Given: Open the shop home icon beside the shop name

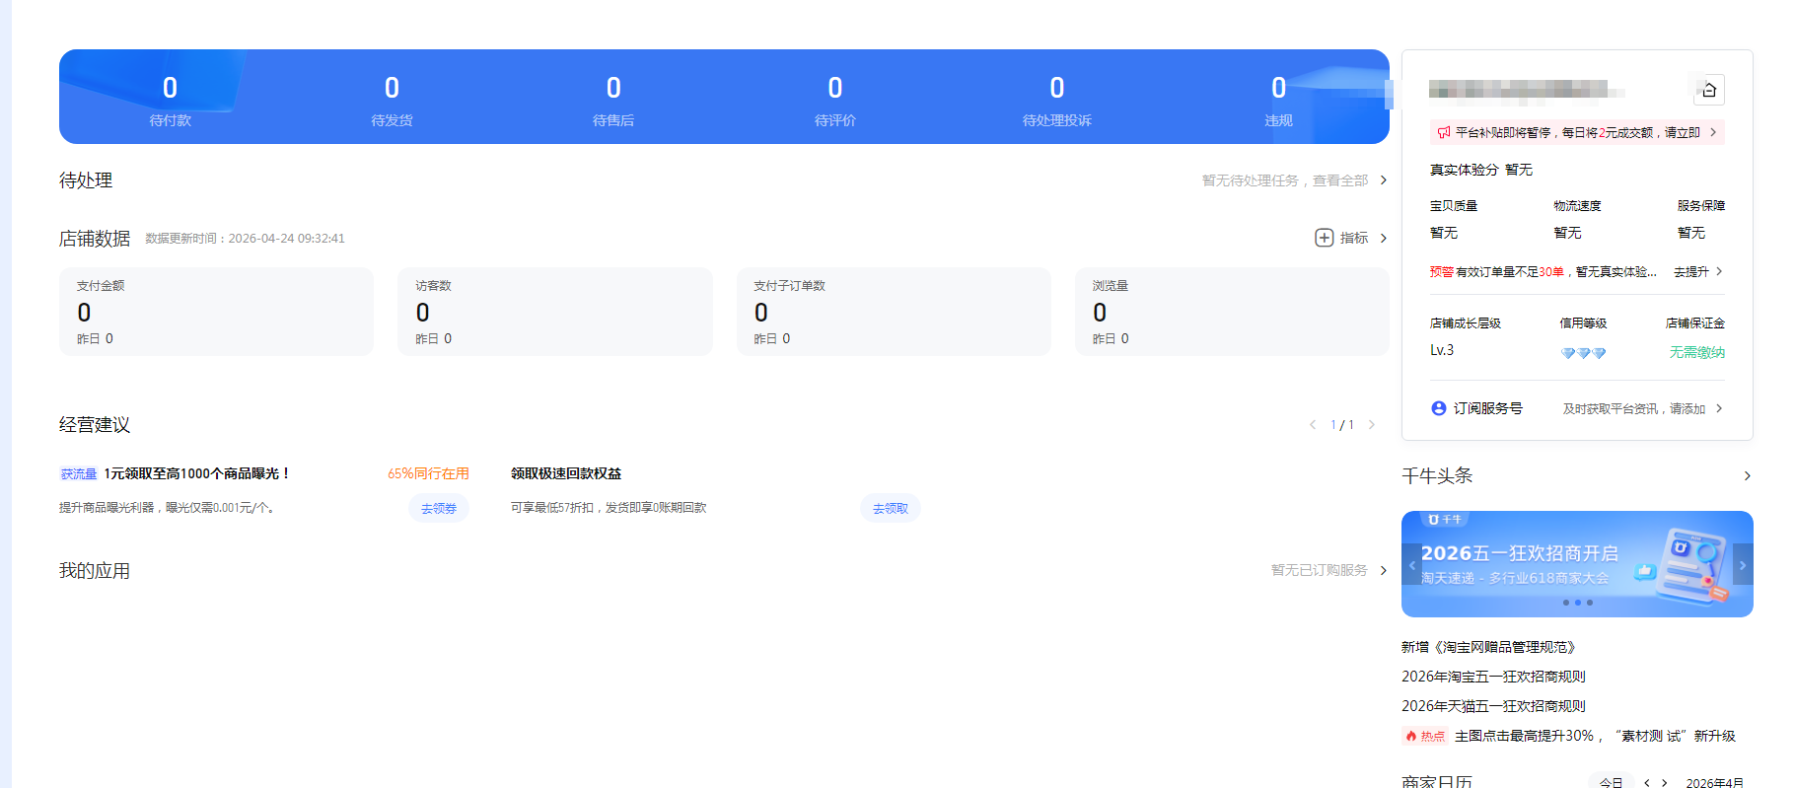Looking at the screenshot, I should point(1709,90).
